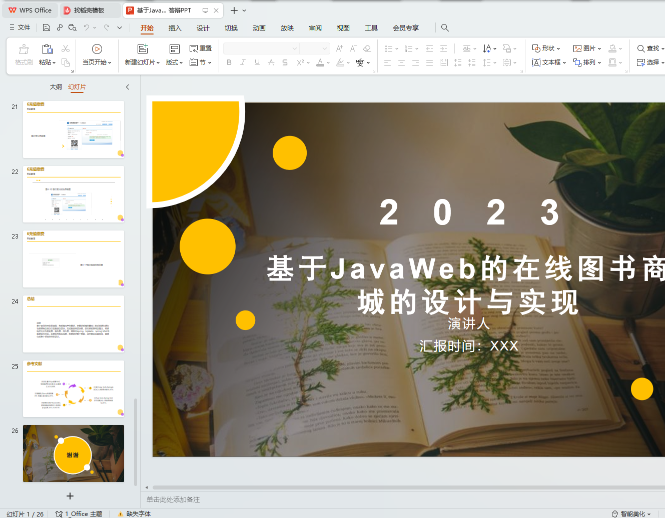Click the Layout (版式) icon
The image size is (665, 518).
[175, 49]
